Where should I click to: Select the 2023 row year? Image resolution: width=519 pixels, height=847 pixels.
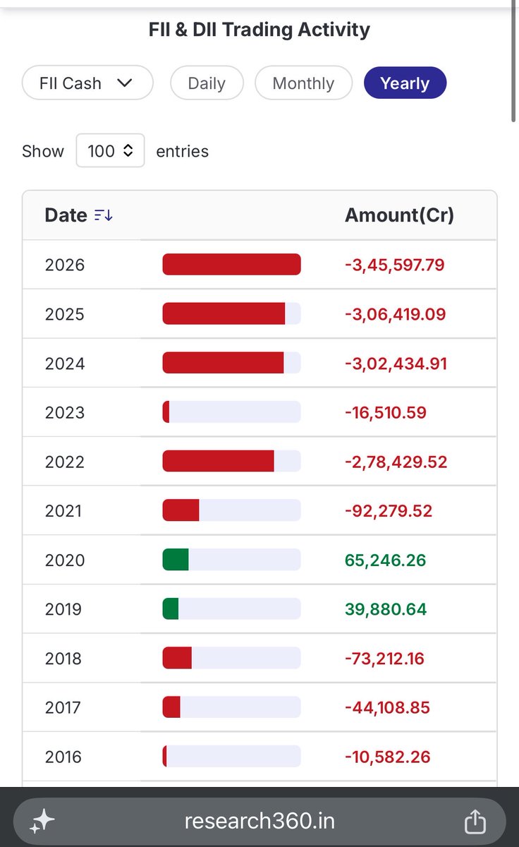click(64, 412)
